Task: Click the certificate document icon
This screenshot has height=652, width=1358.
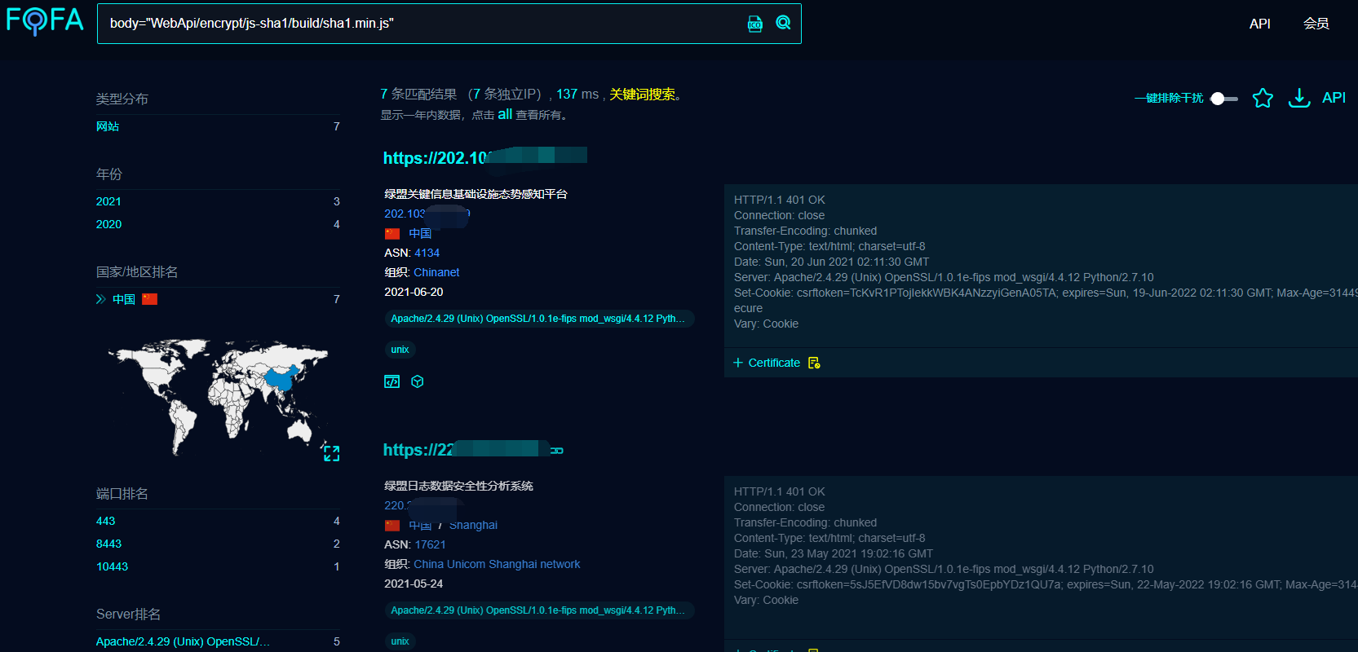Action: (x=814, y=363)
